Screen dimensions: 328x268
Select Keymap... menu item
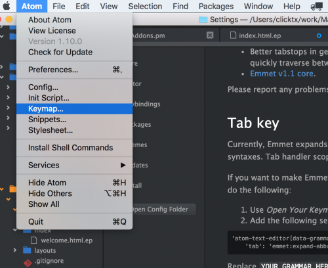pos(75,109)
